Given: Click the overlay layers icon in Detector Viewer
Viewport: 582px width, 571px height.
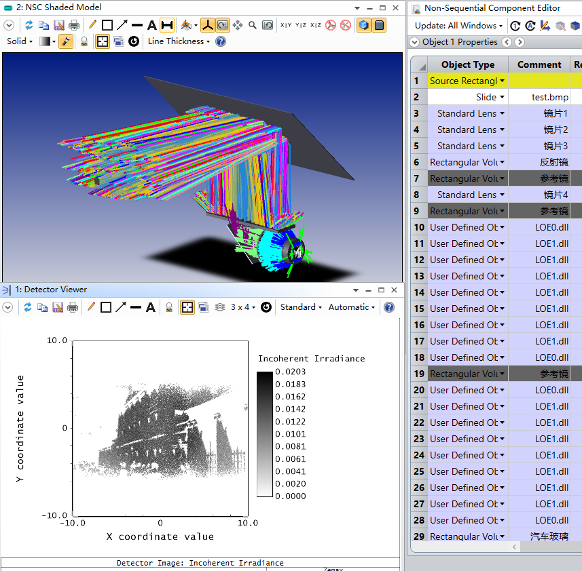Looking at the screenshot, I should pos(220,307).
